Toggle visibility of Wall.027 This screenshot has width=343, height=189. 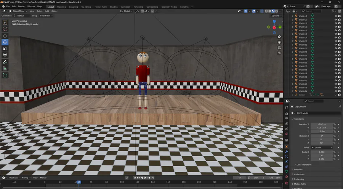336,66
